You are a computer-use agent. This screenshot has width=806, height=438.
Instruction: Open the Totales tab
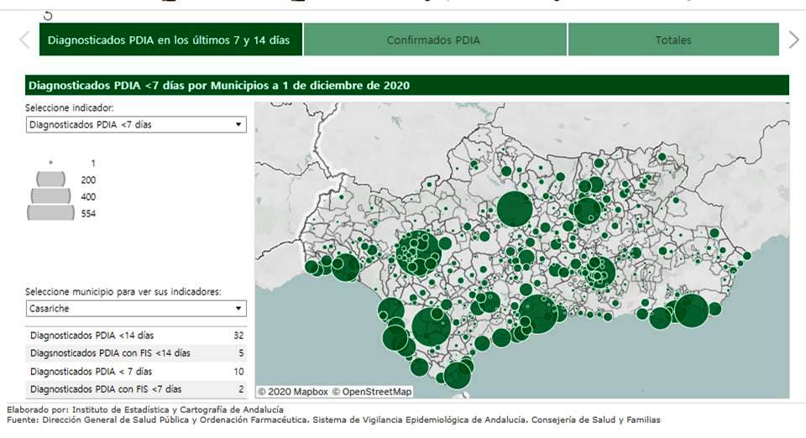pos(673,39)
